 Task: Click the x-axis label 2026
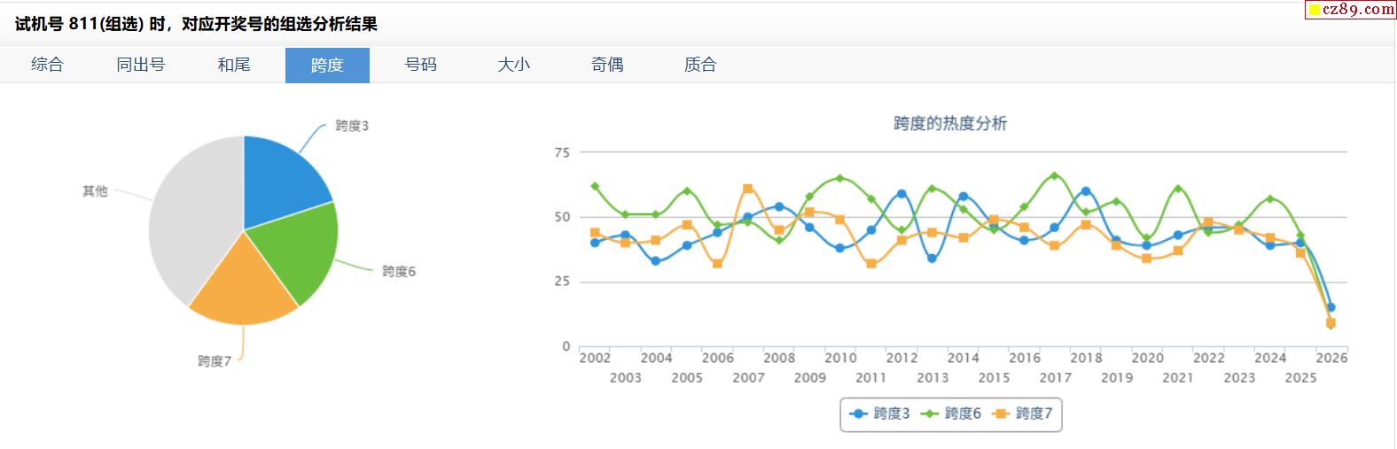[1331, 358]
